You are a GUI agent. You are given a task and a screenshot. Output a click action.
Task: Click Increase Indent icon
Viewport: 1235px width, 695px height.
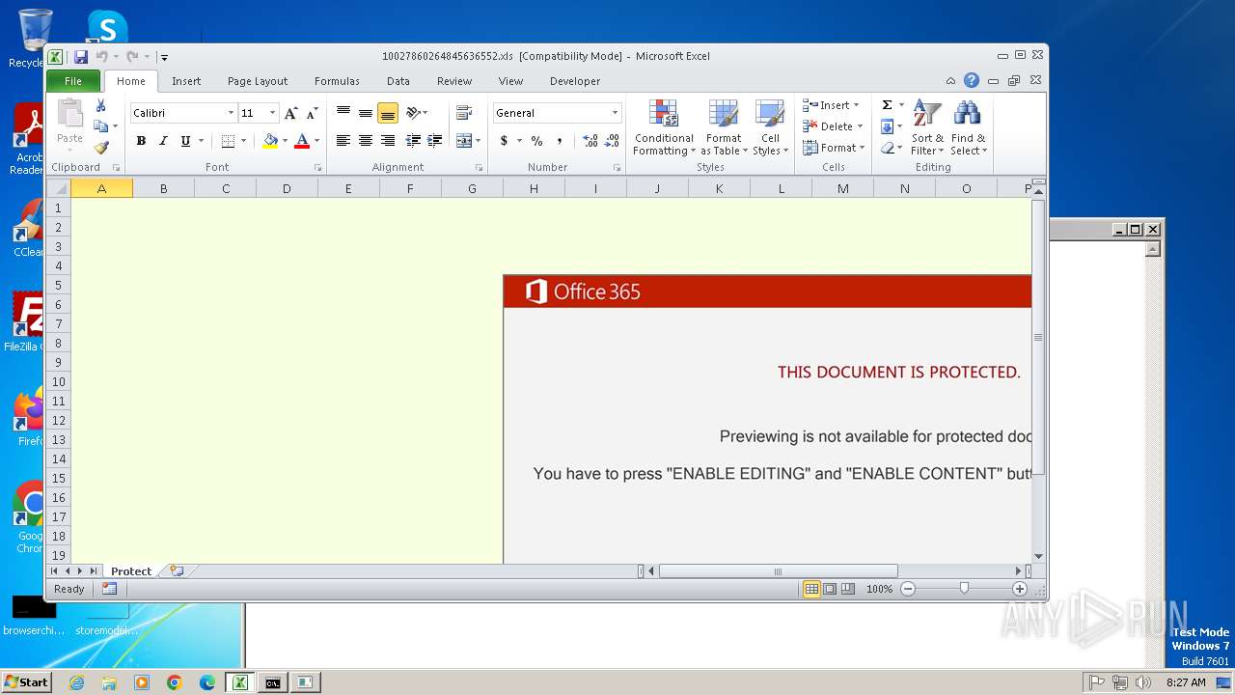coord(435,141)
